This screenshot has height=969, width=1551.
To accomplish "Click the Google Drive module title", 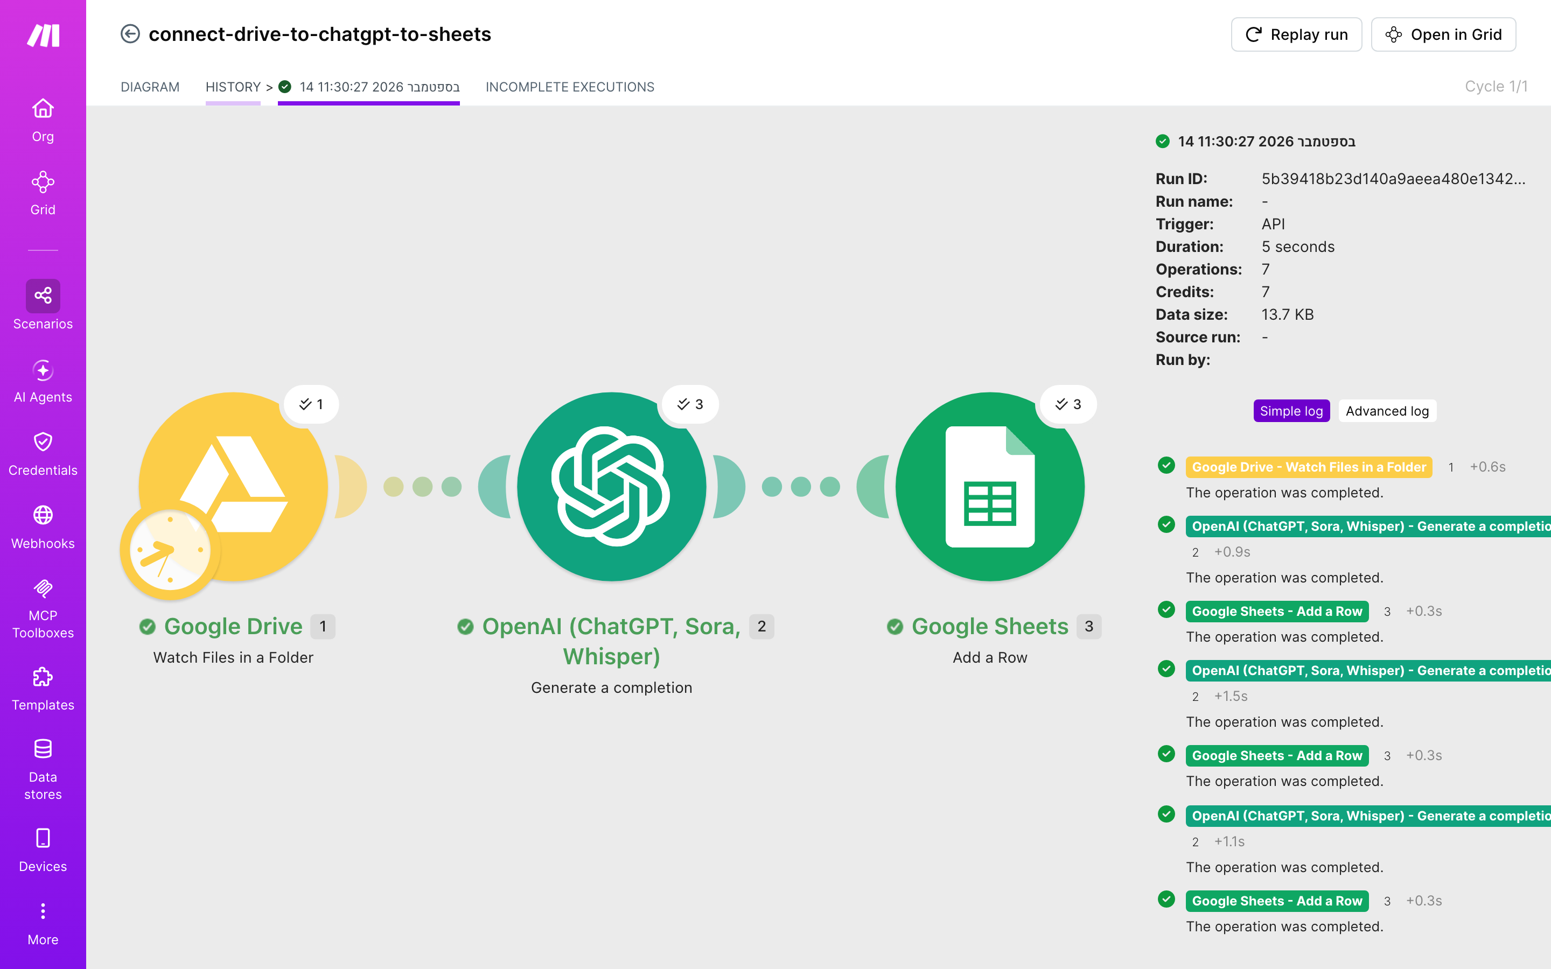I will coord(233,626).
